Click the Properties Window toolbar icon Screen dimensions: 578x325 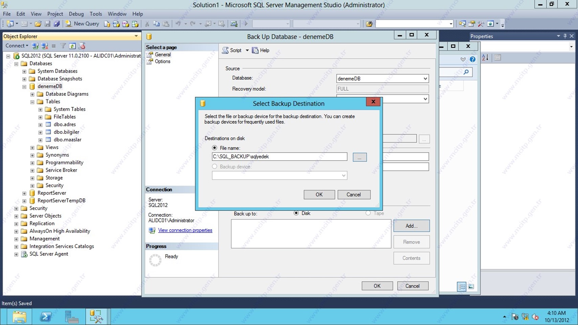pos(471,24)
